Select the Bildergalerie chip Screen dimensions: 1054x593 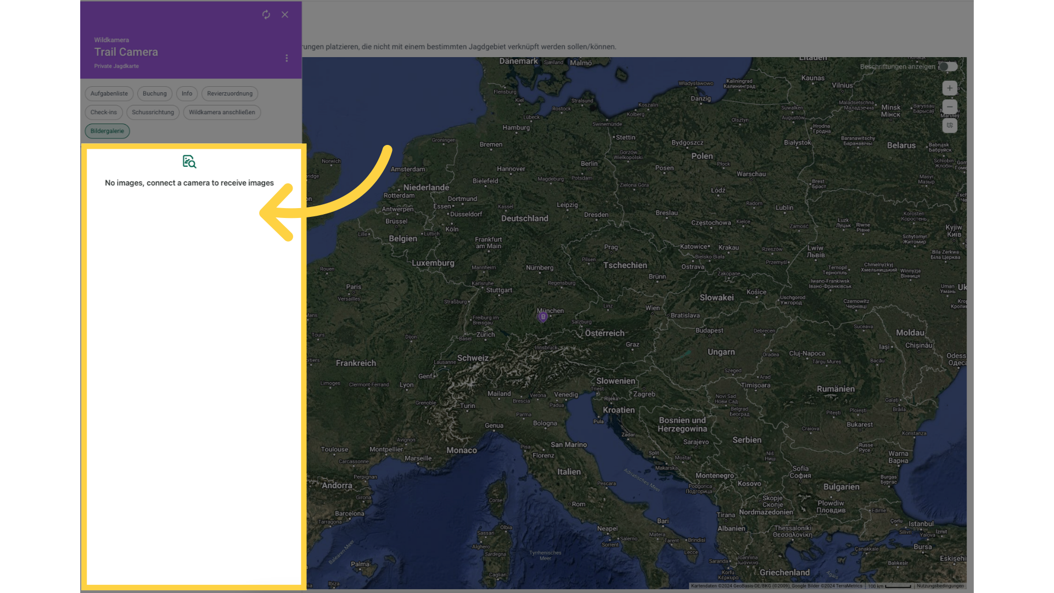click(x=107, y=131)
